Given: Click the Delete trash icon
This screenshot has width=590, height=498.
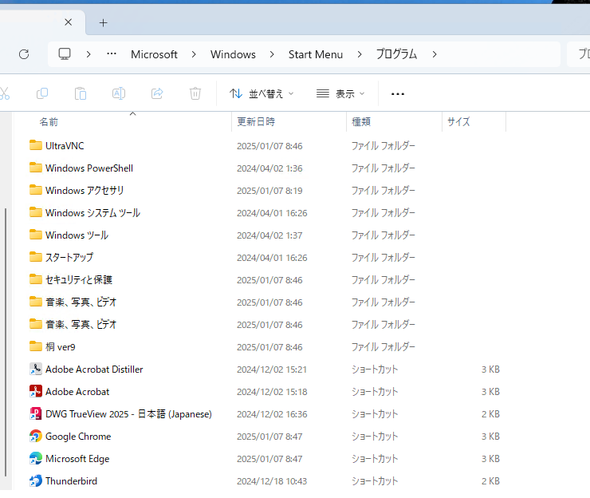Looking at the screenshot, I should point(195,93).
